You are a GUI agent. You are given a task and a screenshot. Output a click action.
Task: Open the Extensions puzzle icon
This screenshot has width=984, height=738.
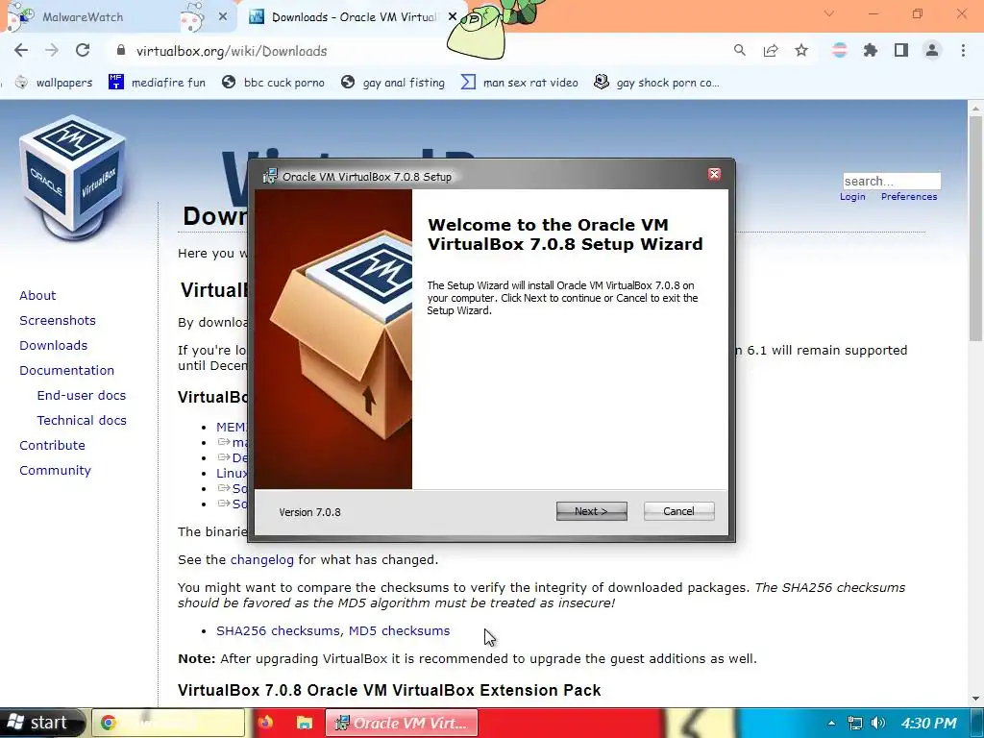click(870, 51)
